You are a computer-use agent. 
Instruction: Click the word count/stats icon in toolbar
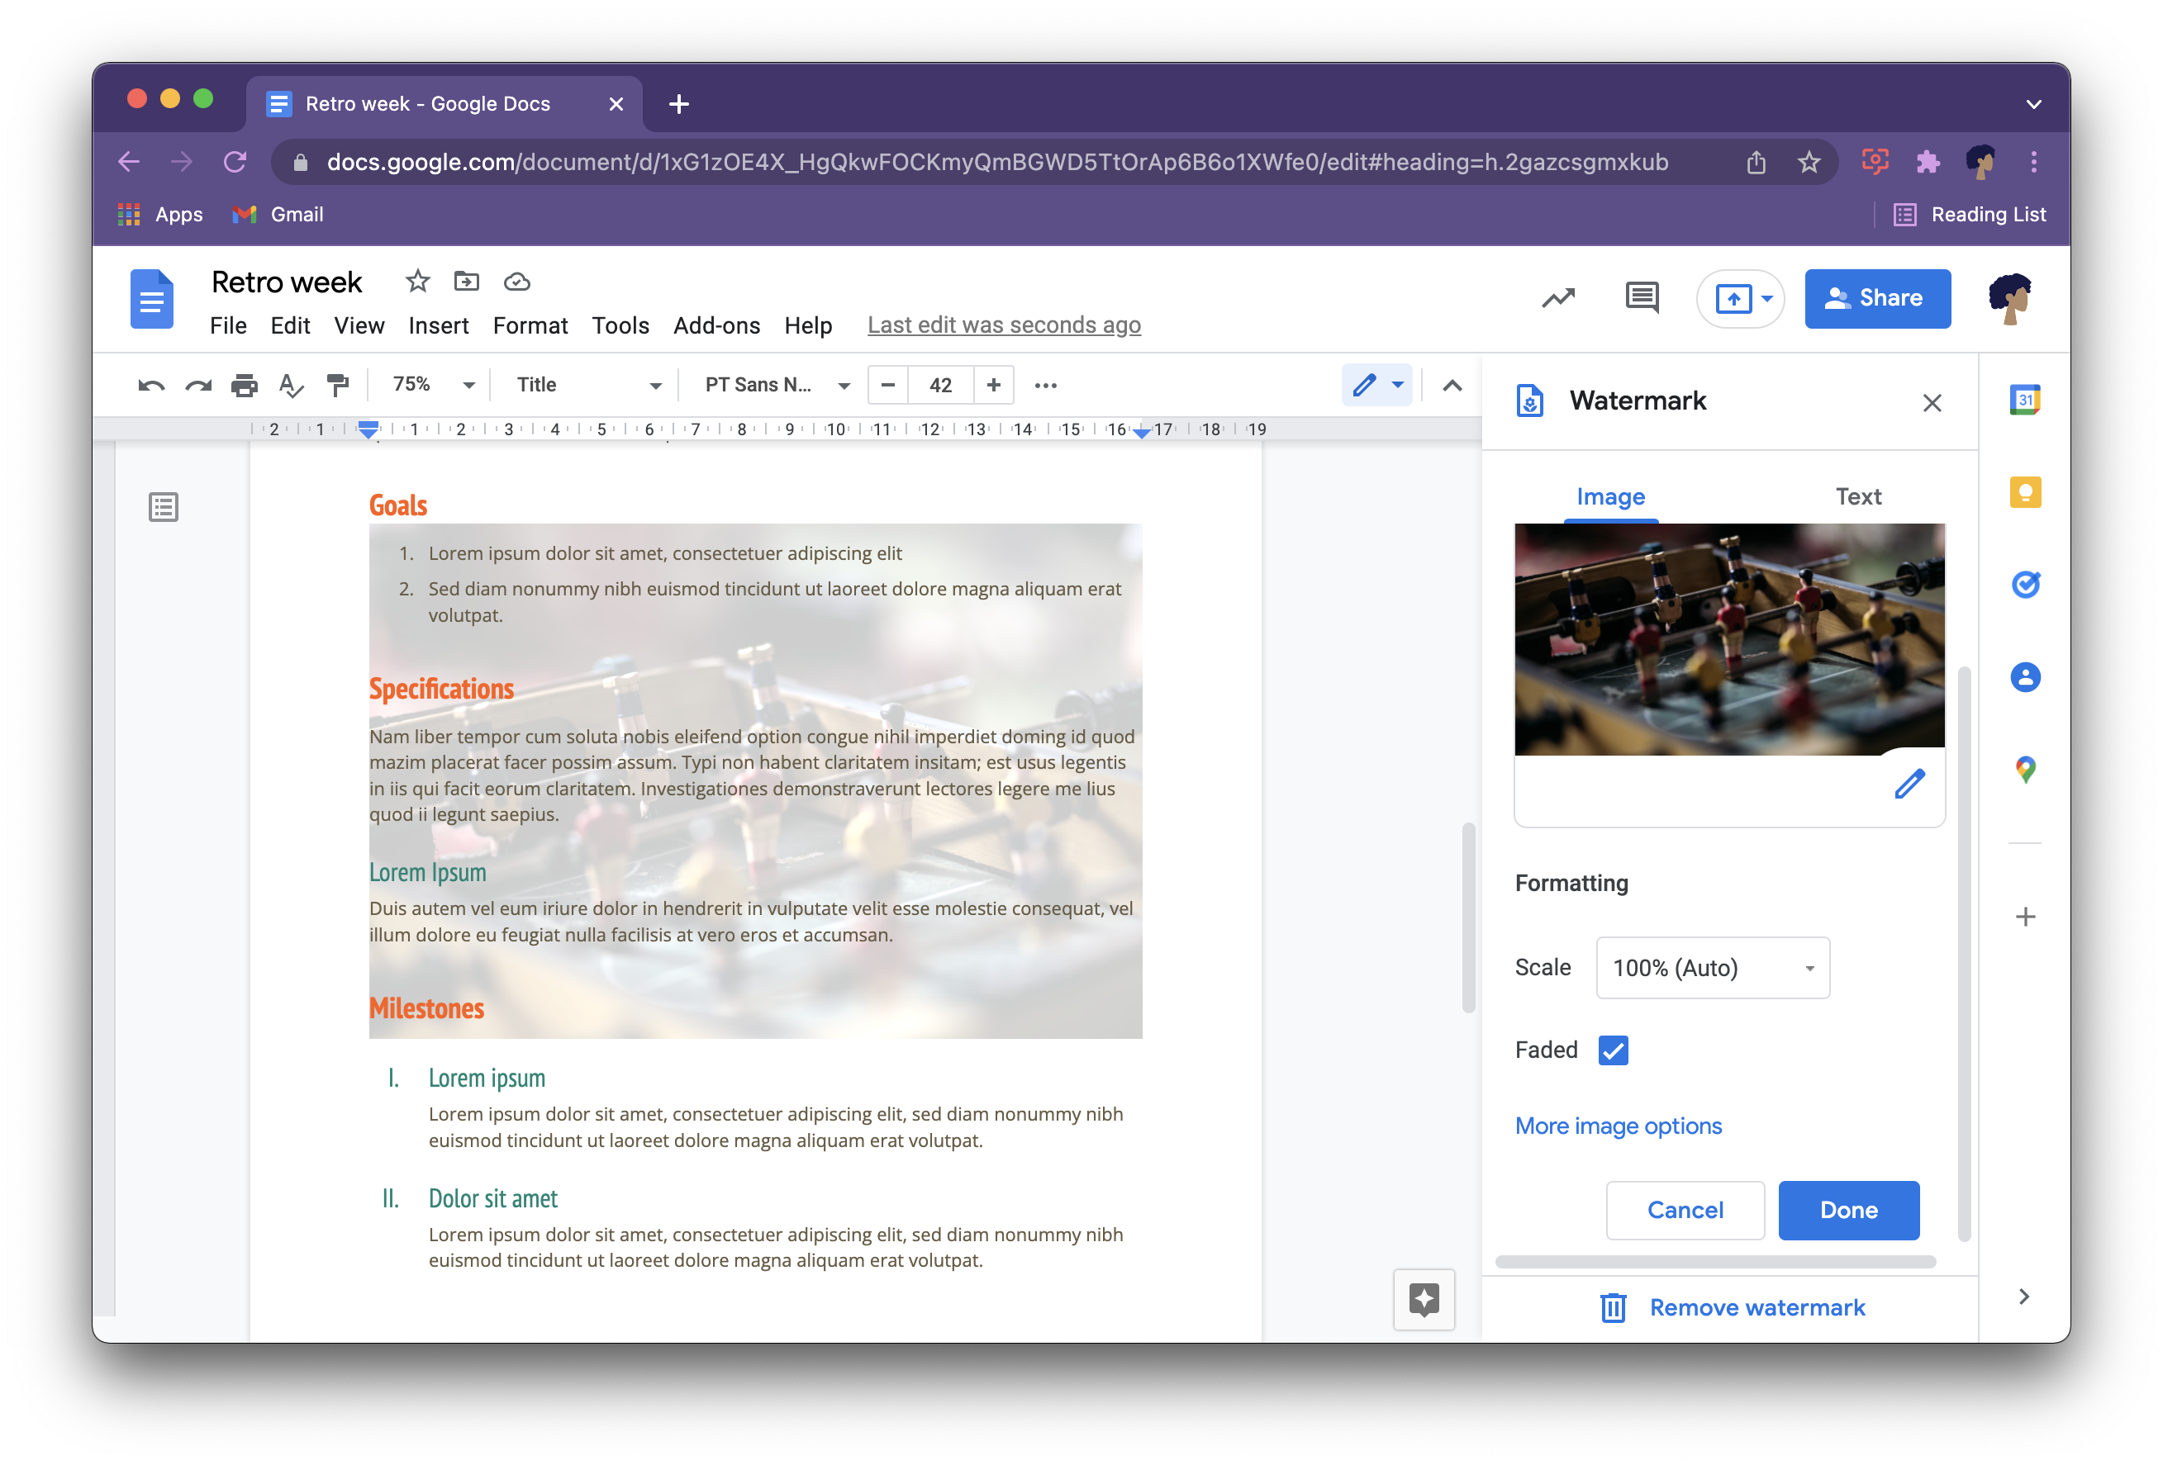1557,297
